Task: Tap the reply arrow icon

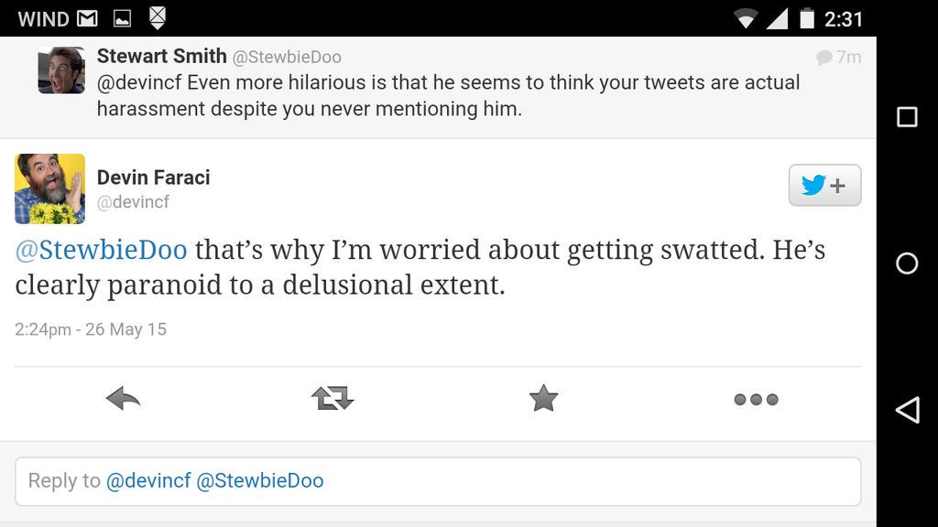Action: pos(123,399)
